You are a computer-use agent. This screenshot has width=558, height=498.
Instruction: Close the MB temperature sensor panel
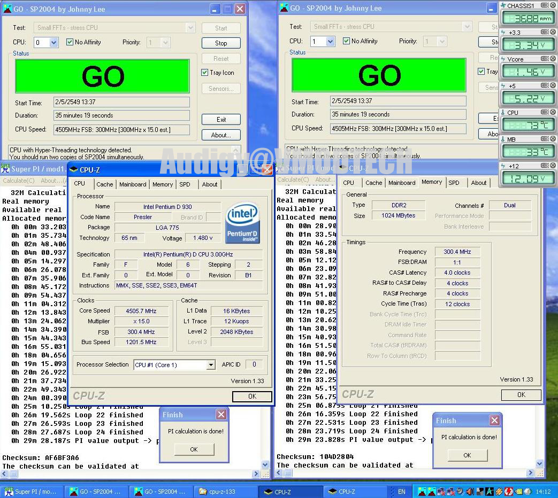coord(553,138)
